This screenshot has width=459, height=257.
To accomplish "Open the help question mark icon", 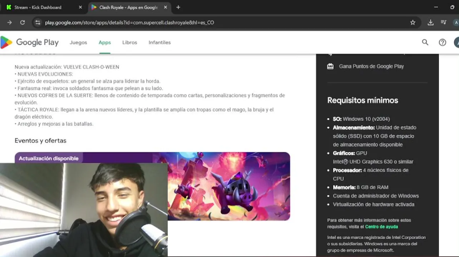I will pyautogui.click(x=443, y=42).
